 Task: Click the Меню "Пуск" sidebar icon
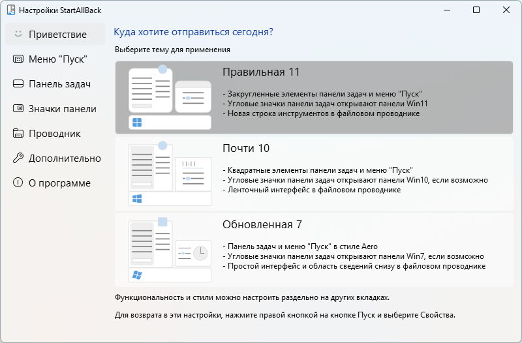[18, 59]
